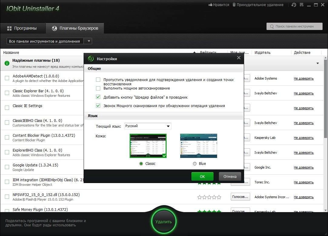Sort by the Название column header
The width and height of the screenshot is (328, 236).
coord(11,52)
